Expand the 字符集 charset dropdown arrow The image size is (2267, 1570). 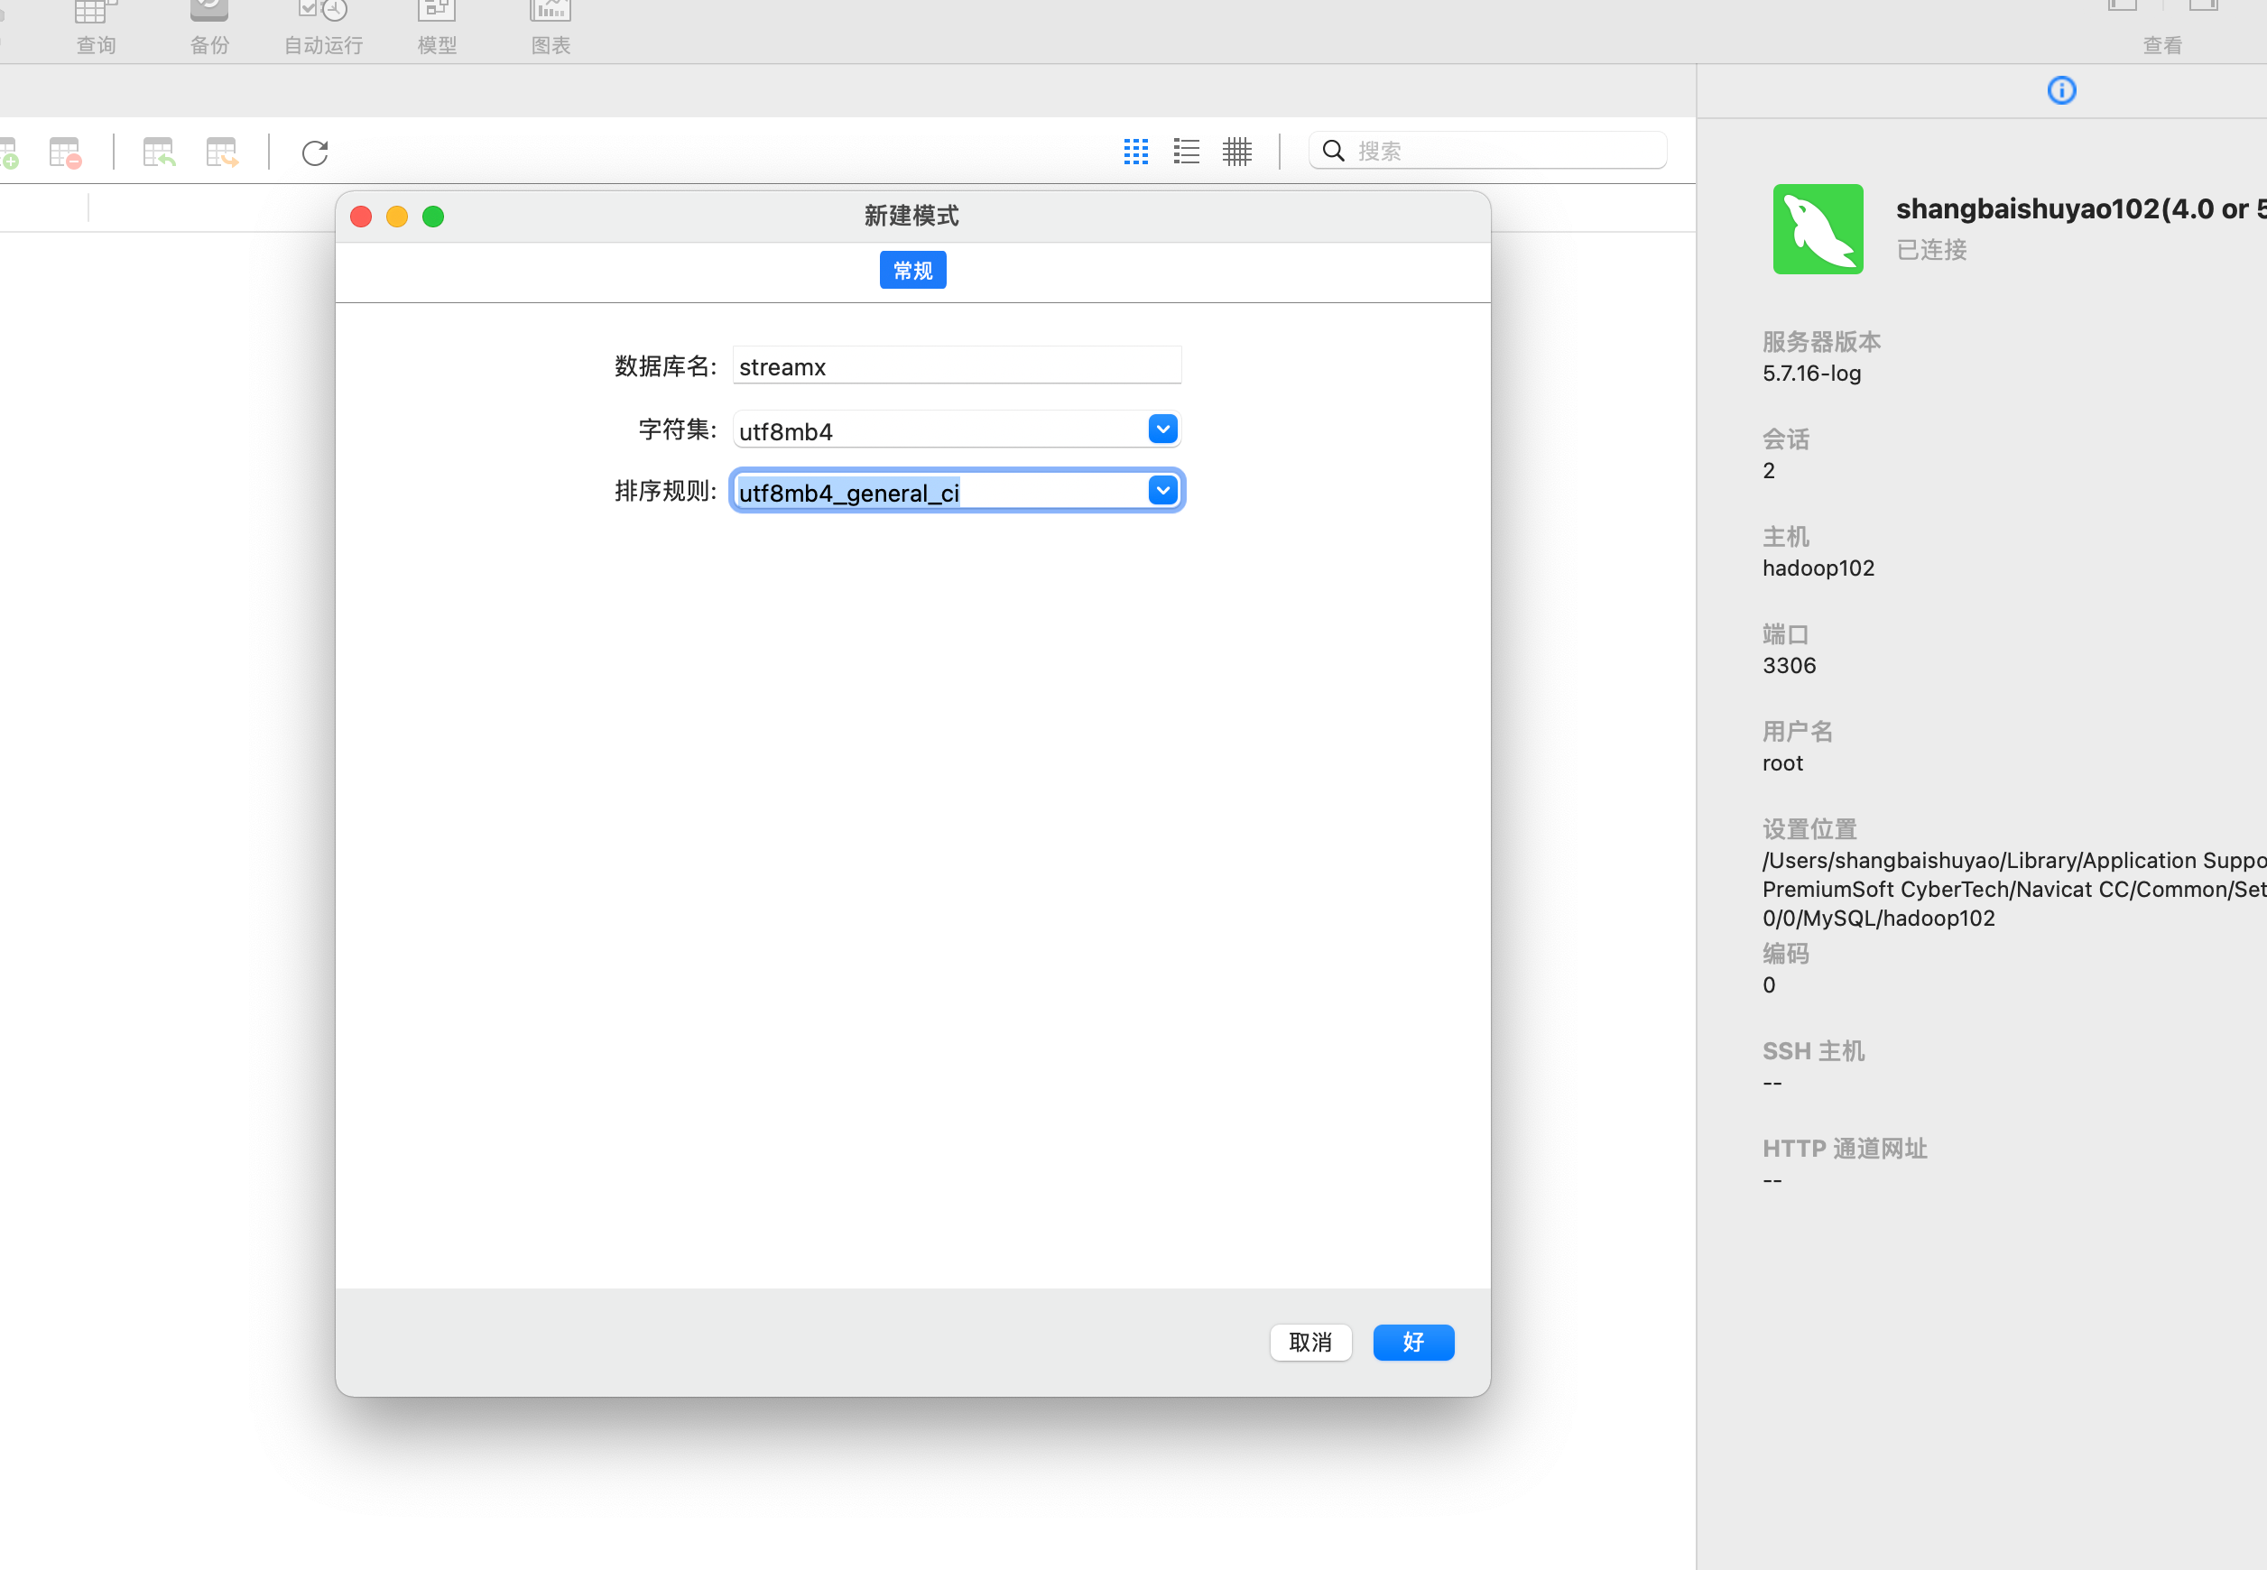click(1163, 429)
